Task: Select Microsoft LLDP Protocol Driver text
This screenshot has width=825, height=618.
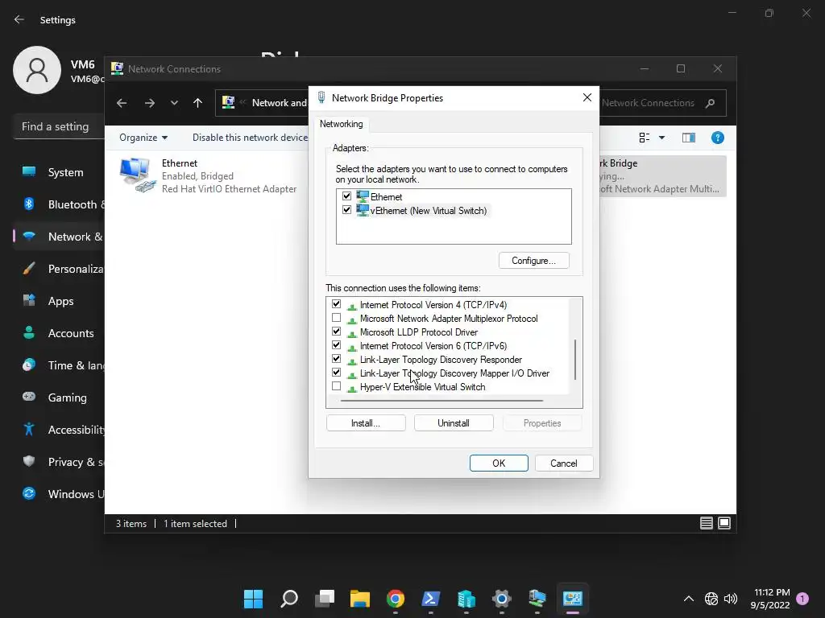Action: (x=419, y=332)
